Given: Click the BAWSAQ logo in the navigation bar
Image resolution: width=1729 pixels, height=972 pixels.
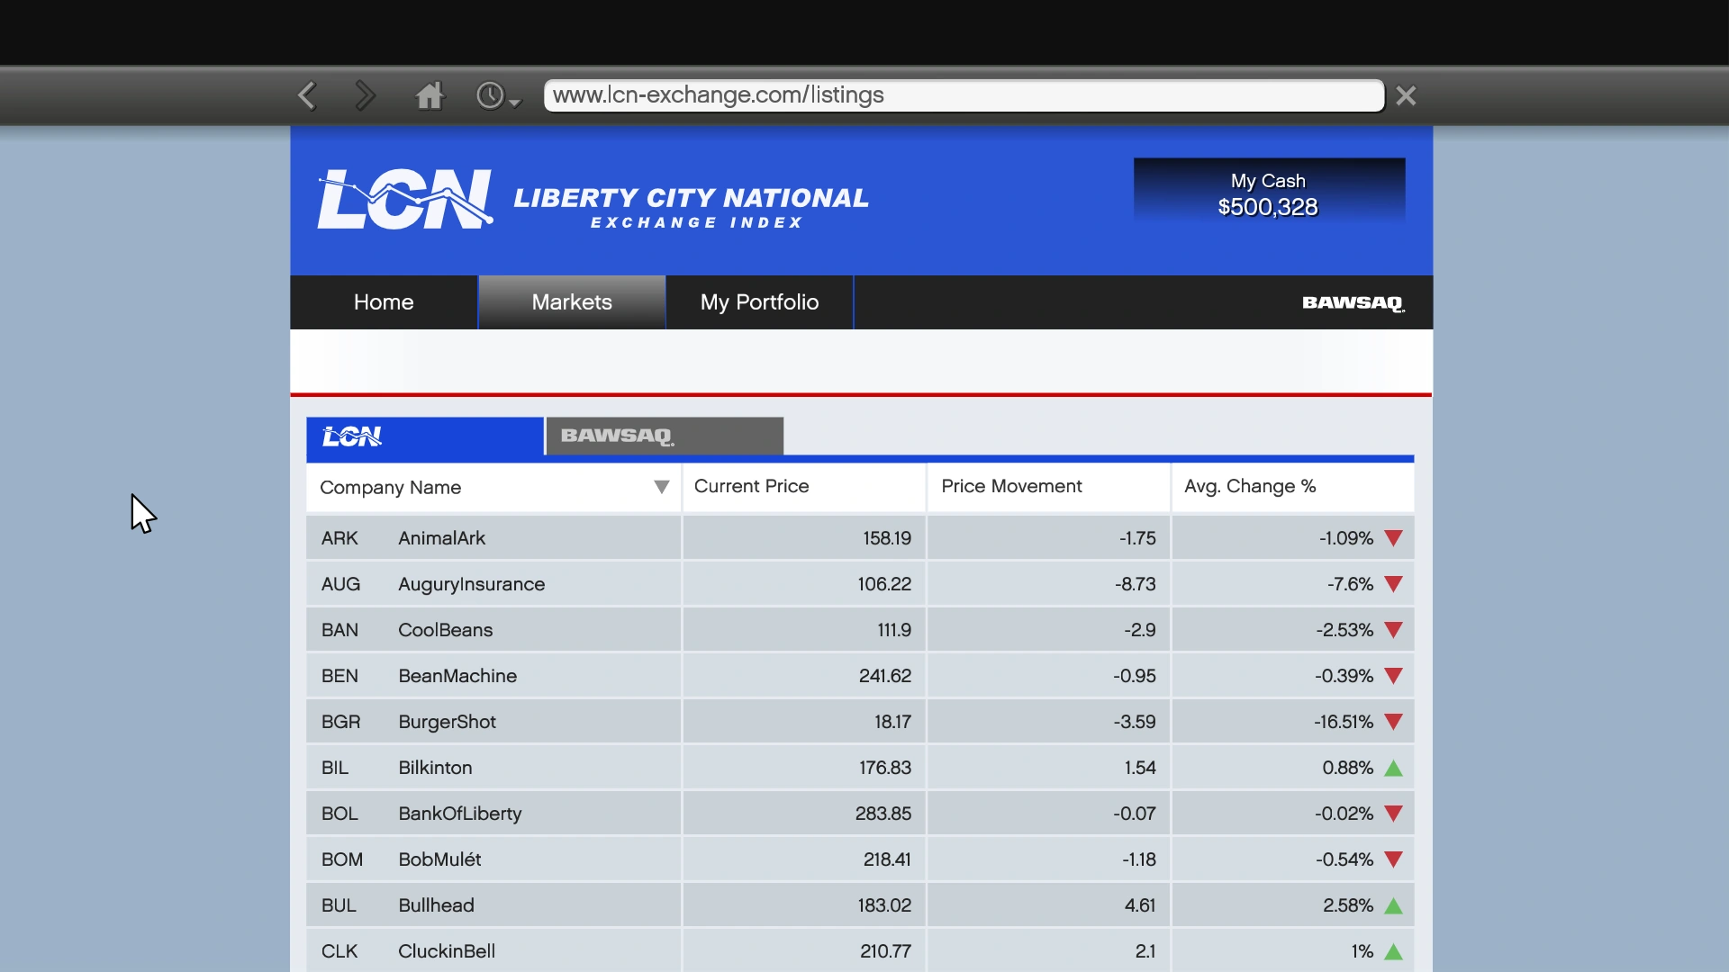Looking at the screenshot, I should (1353, 302).
